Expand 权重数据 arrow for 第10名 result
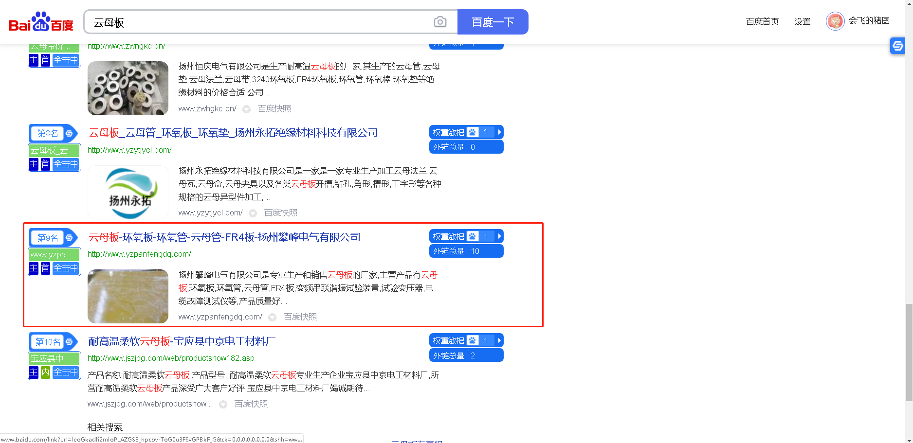The height and width of the screenshot is (443, 913). 499,340
